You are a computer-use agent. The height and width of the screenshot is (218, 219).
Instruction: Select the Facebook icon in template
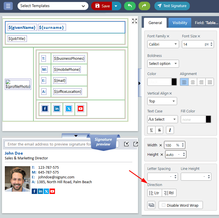click(45, 109)
